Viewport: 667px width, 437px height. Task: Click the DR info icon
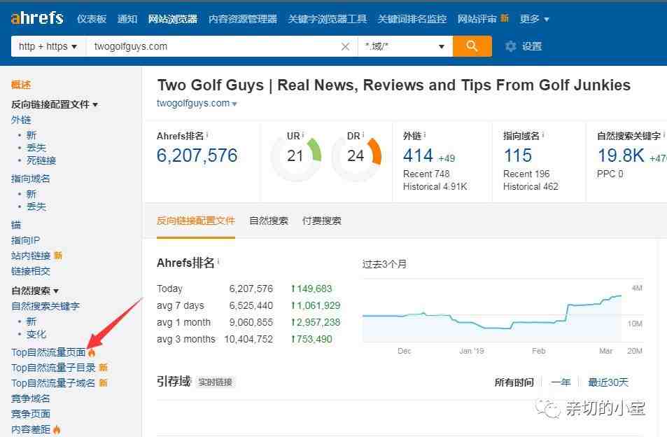coord(363,135)
